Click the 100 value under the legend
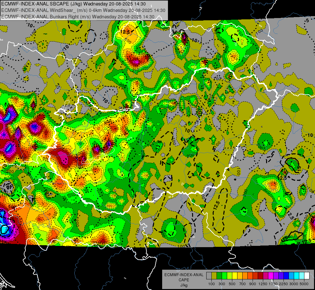315x290 pixels. 211,284
